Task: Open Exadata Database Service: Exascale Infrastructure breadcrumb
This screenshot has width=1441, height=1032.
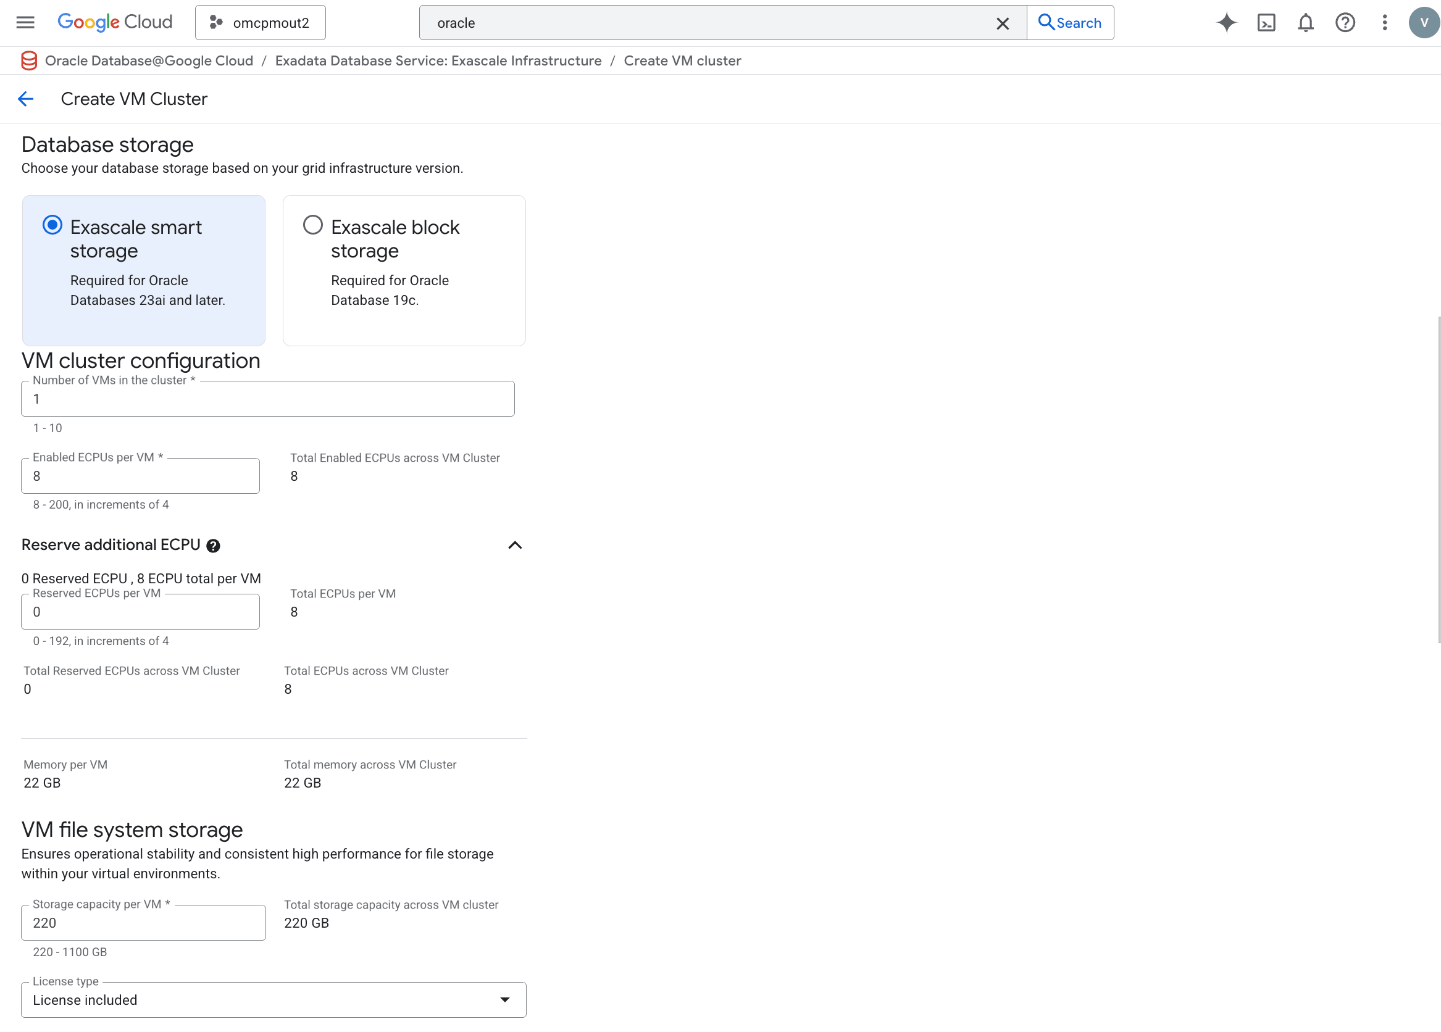Action: 438,60
